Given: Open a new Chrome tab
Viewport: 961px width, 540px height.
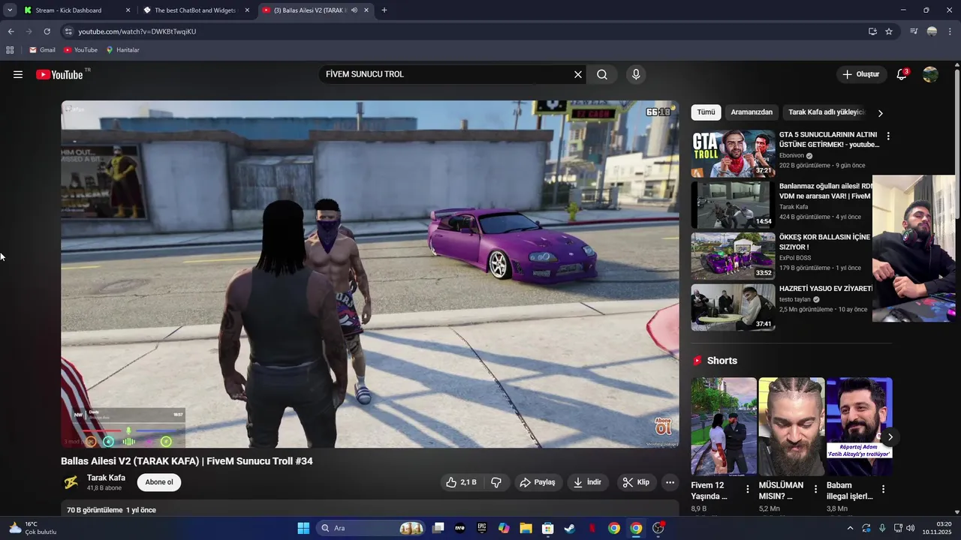Looking at the screenshot, I should (384, 10).
